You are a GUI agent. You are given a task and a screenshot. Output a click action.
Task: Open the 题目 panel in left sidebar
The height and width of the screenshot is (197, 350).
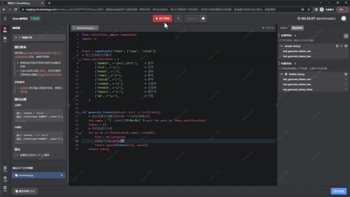pos(5,30)
